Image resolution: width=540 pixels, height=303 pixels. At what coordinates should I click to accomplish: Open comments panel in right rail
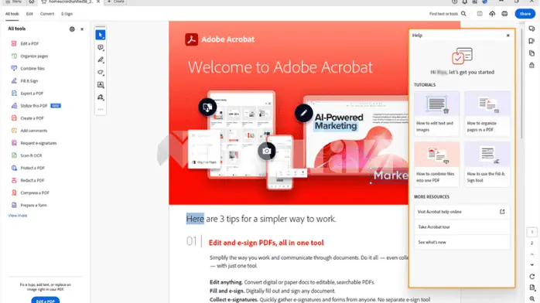click(x=531, y=29)
